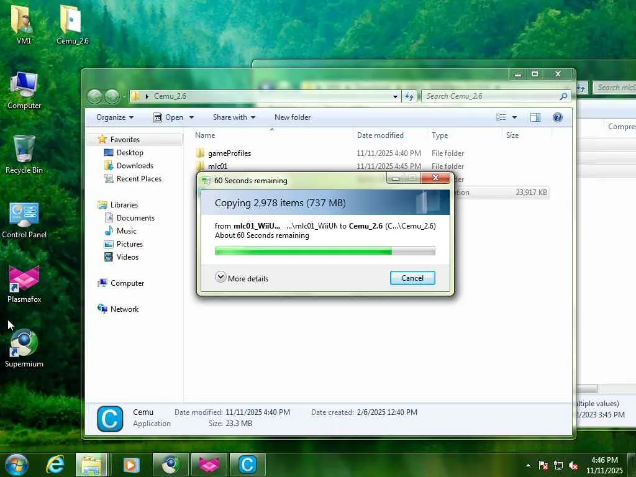Open the Pictures library
The image size is (636, 477).
pos(130,243)
